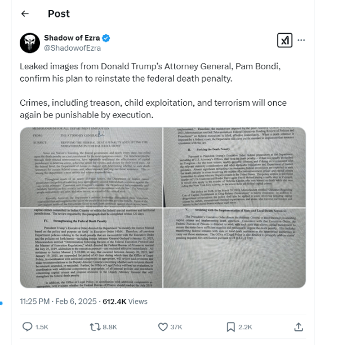Click the 8.8K repost count
Screen dimensions: 338x345
coord(110,327)
